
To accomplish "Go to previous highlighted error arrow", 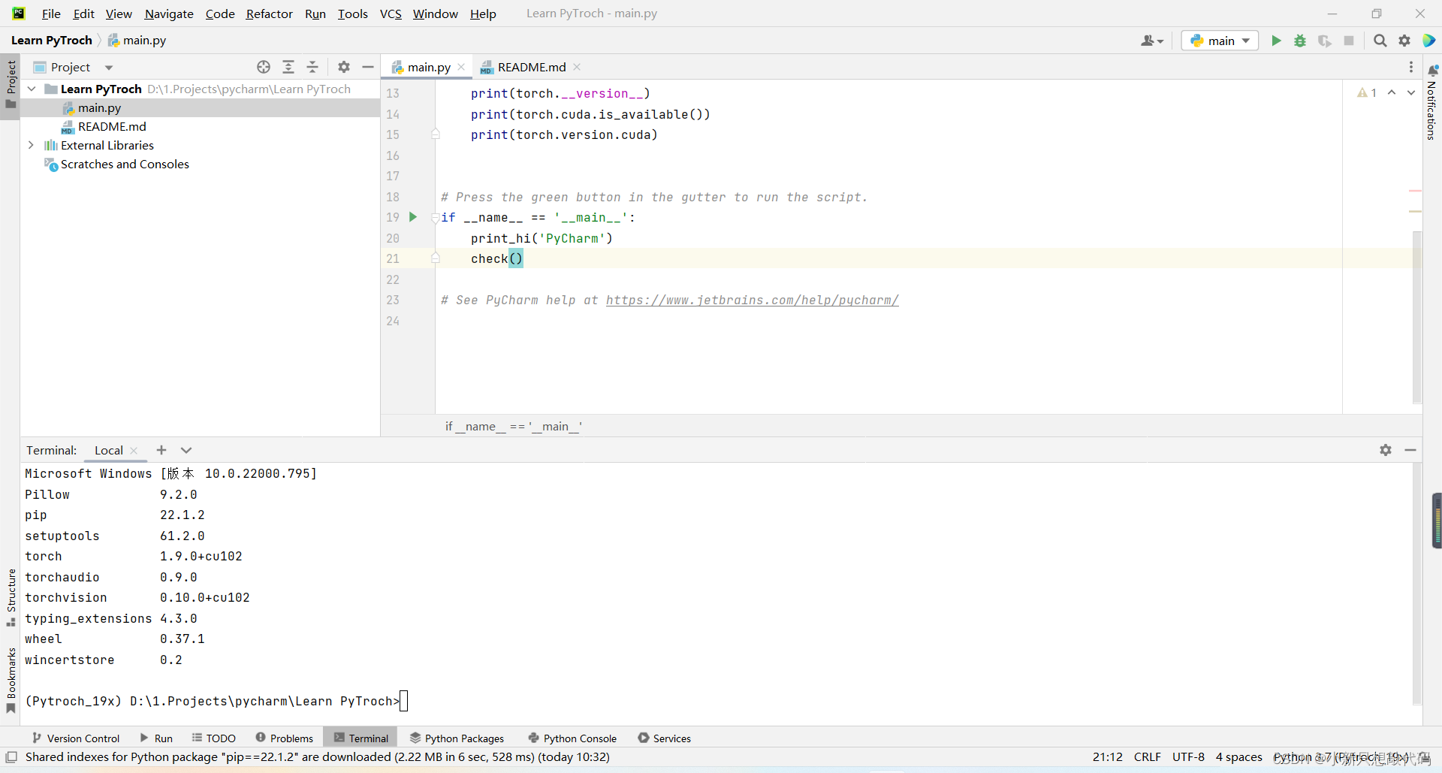I will click(1392, 92).
